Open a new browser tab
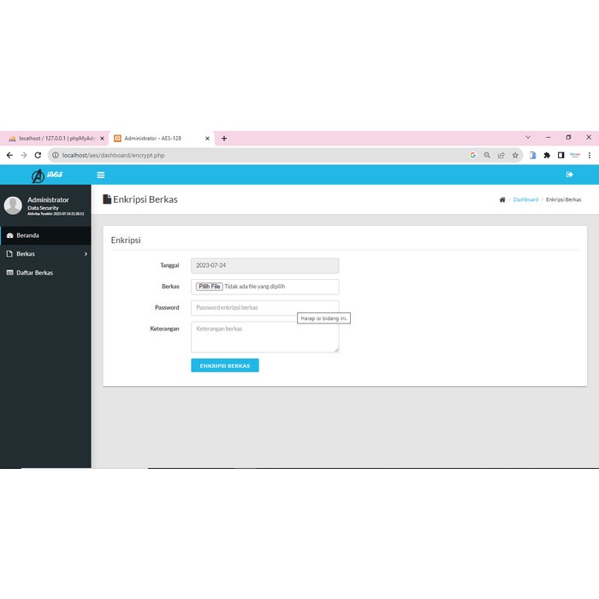 pyautogui.click(x=224, y=139)
